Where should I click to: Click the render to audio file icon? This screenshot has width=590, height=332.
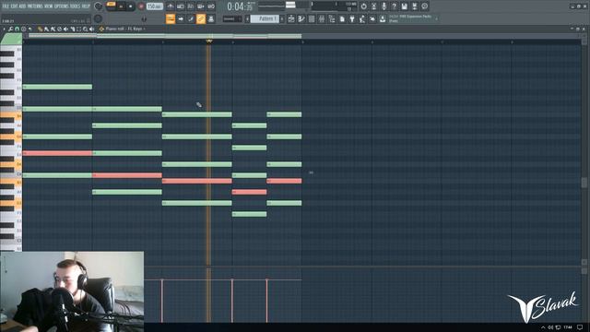(414, 6)
